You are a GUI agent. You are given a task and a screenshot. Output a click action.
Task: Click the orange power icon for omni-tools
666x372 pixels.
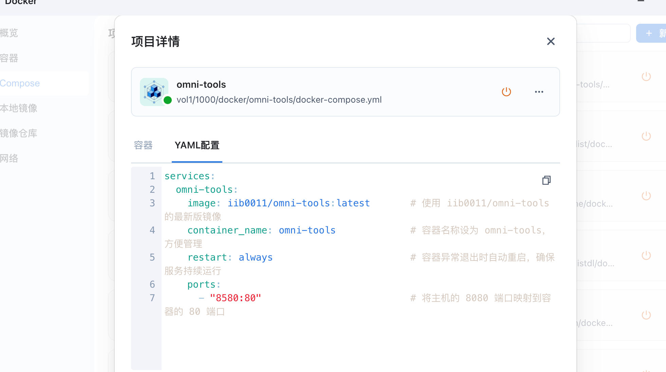(506, 92)
